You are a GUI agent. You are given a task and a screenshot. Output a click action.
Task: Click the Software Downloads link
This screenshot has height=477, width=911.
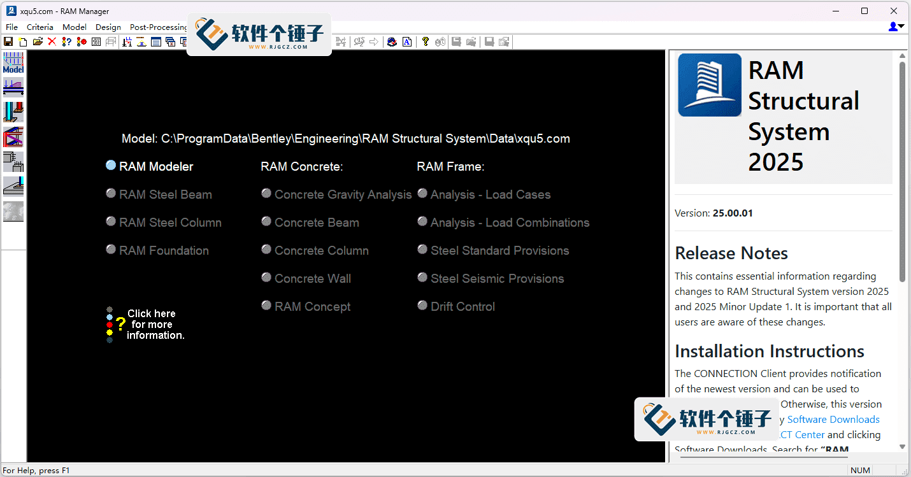pyautogui.click(x=833, y=420)
